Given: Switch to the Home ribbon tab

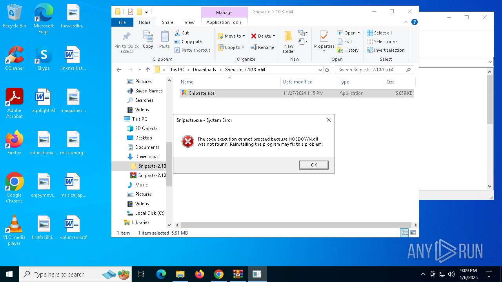Looking at the screenshot, I should click(145, 22).
